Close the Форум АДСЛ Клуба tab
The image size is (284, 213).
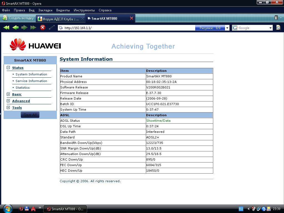82,19
